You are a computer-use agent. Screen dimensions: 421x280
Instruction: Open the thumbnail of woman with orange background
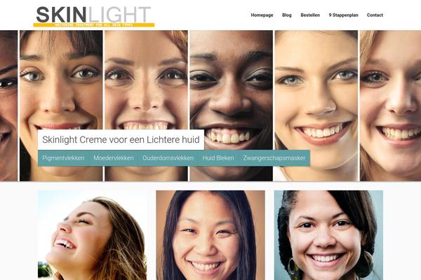click(x=210, y=235)
